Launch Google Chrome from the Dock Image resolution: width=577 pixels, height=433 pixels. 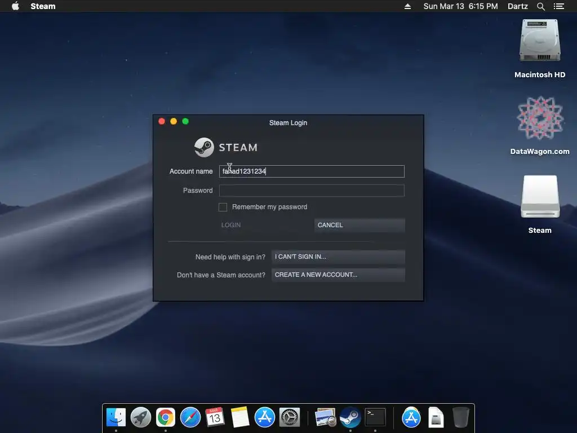[166, 417]
